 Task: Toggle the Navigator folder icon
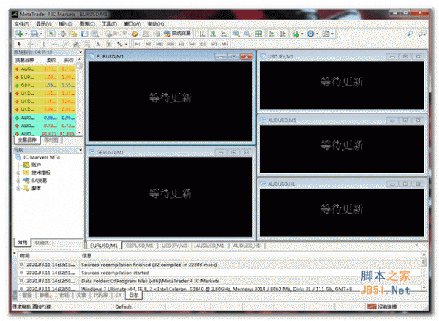(x=73, y=34)
